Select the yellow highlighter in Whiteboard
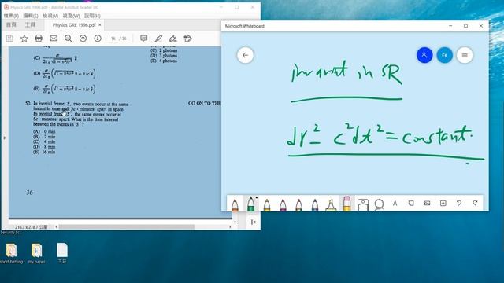The width and height of the screenshot is (504, 283). pos(331,204)
